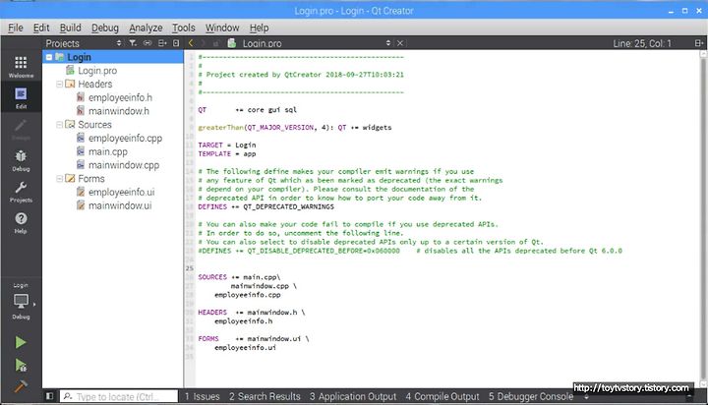Open the Window menu
Viewport: 708px width, 405px height.
222,28
